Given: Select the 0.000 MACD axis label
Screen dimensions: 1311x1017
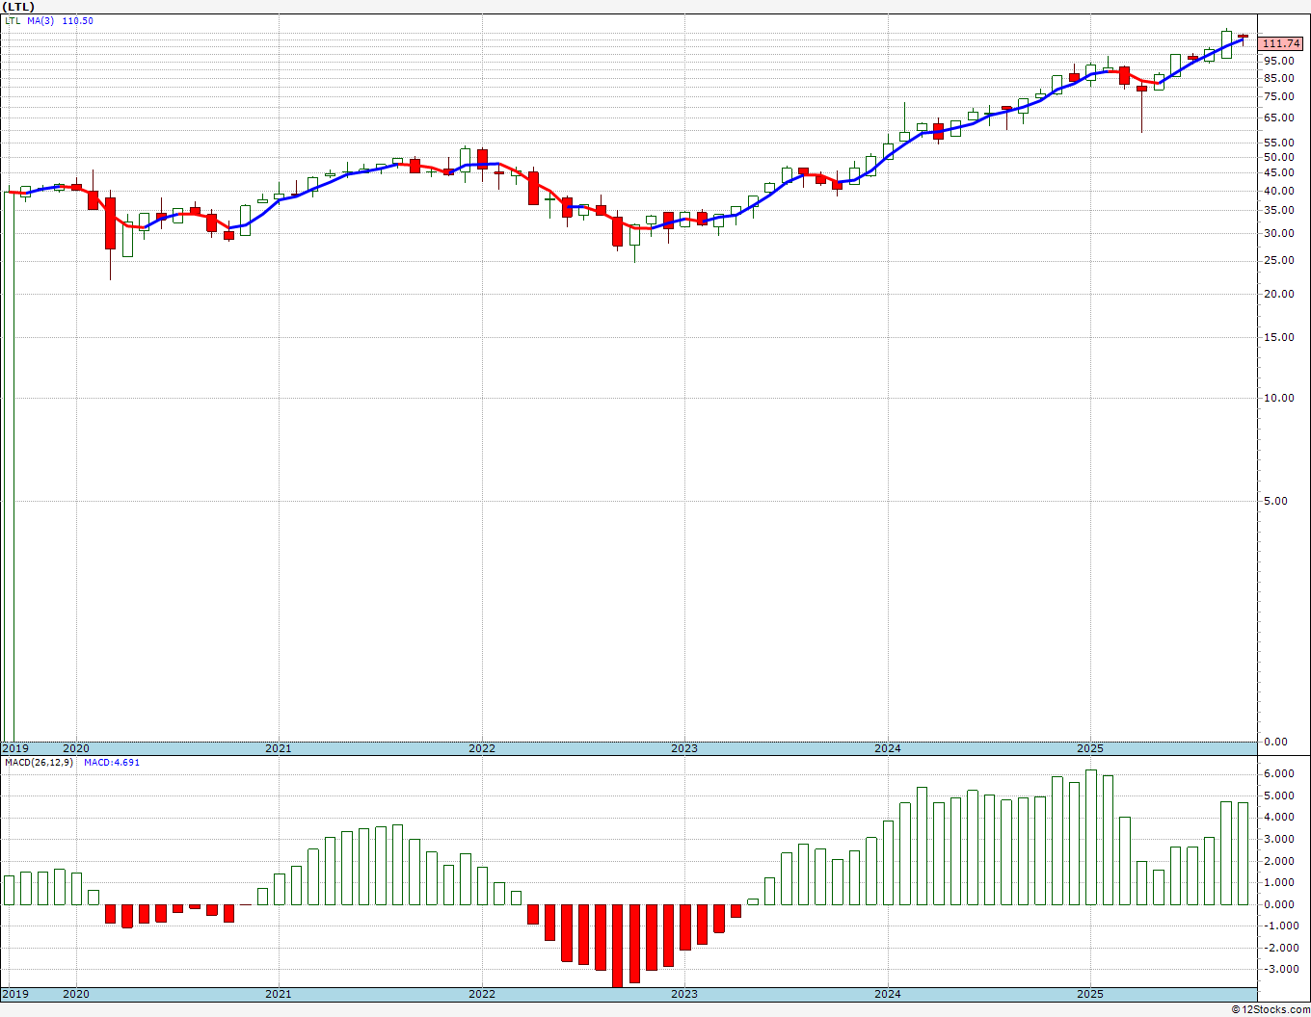Looking at the screenshot, I should 1277,904.
